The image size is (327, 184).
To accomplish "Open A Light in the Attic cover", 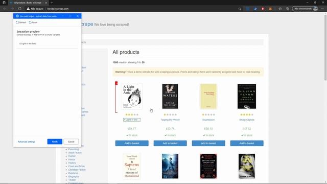I will tap(132, 96).
